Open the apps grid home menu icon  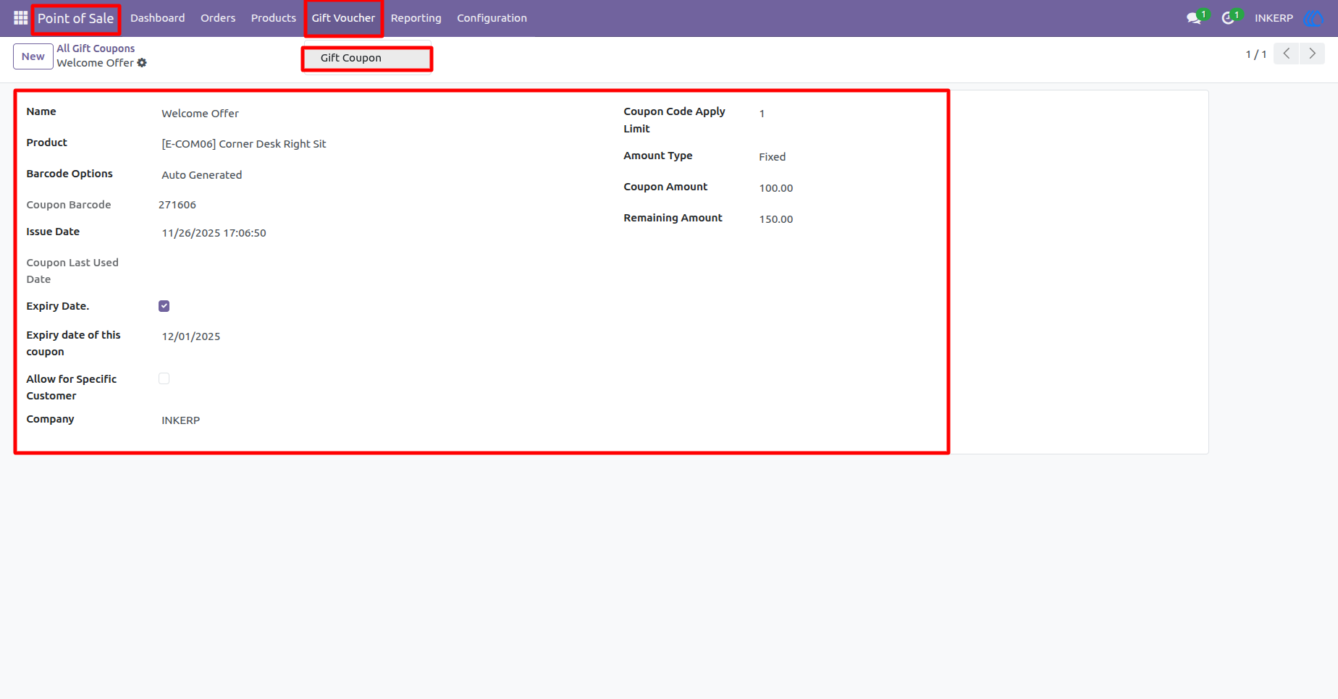pyautogui.click(x=20, y=18)
